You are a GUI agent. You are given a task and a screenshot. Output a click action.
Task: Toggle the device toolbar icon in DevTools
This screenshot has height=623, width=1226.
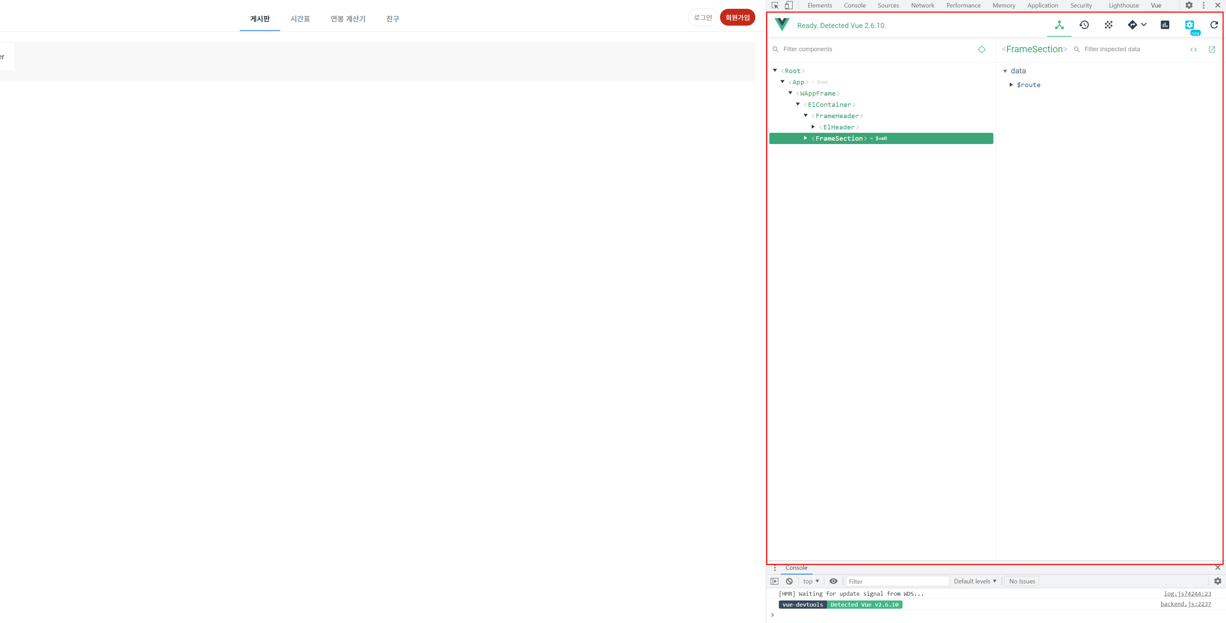point(789,5)
